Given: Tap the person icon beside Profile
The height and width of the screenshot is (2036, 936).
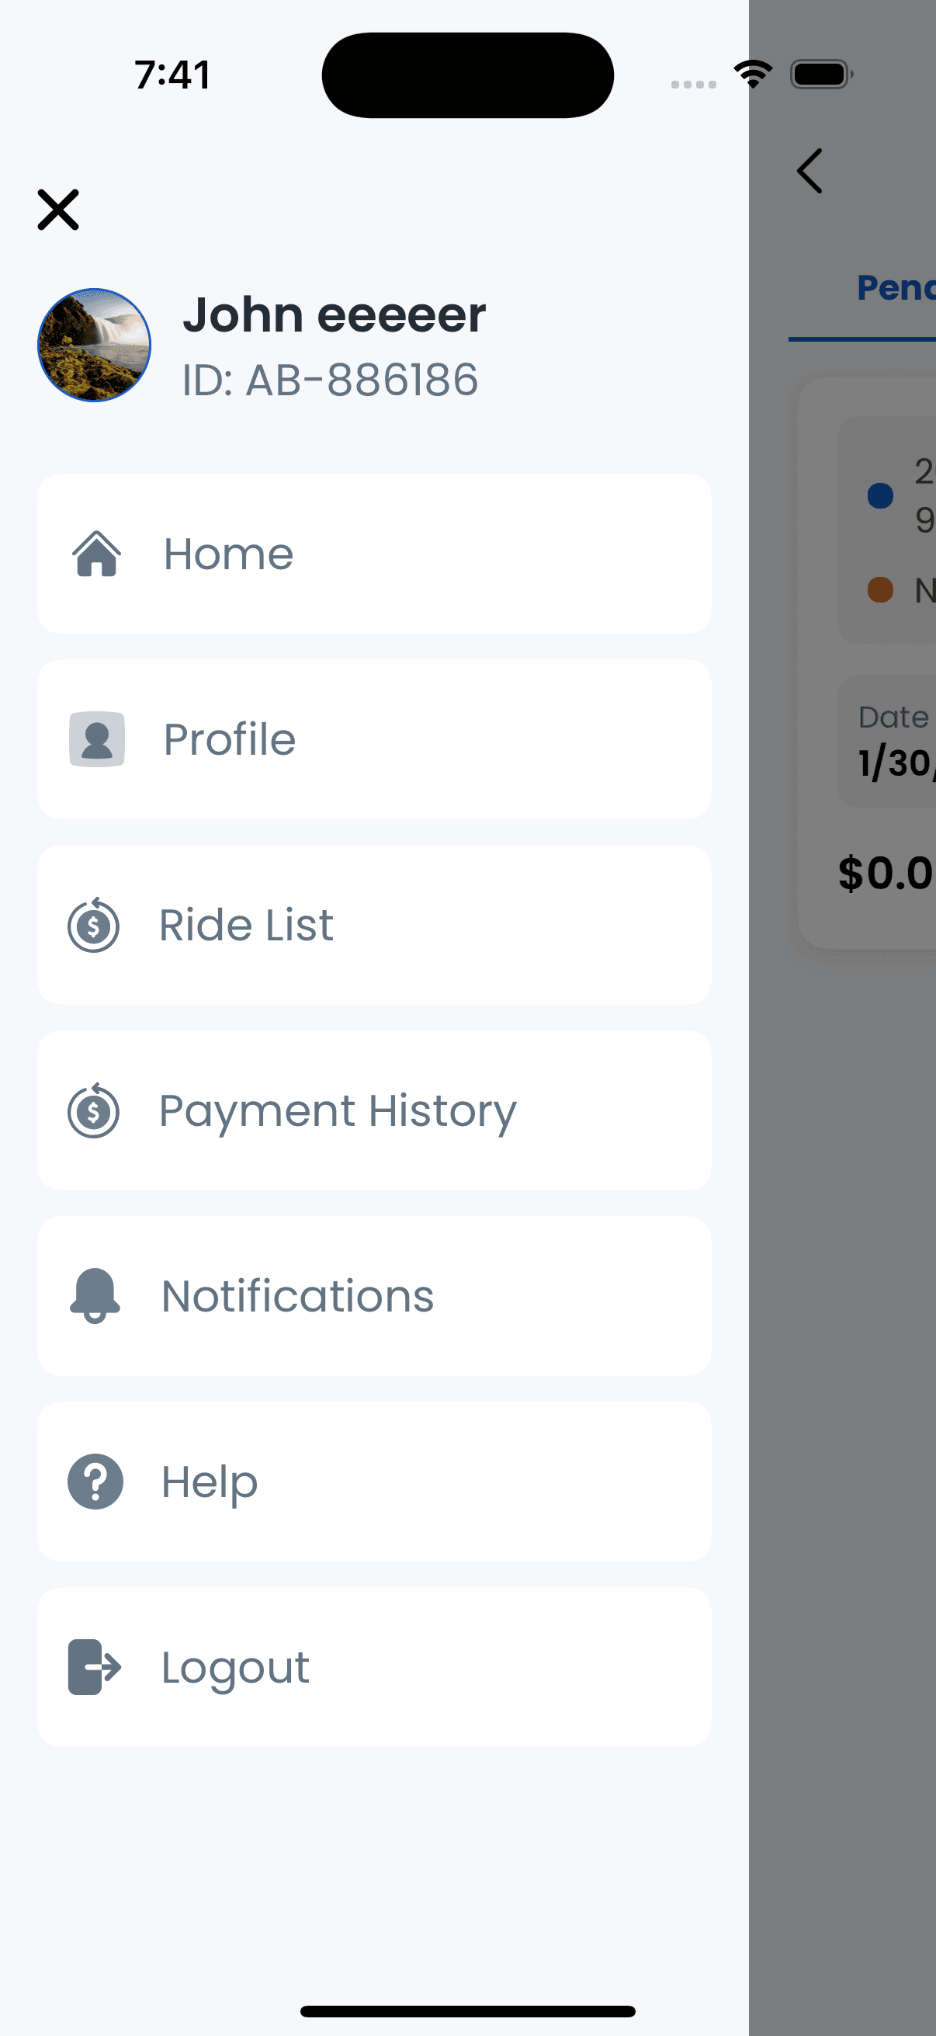Looking at the screenshot, I should coord(96,739).
